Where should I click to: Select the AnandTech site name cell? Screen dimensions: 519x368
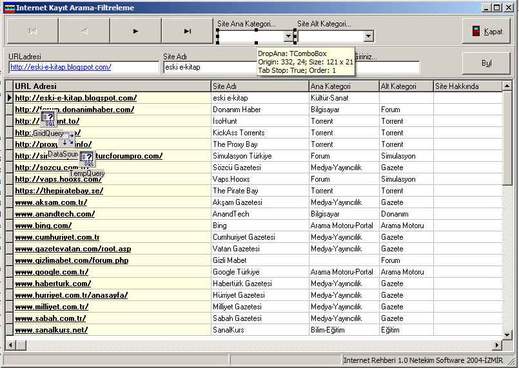(x=260, y=214)
